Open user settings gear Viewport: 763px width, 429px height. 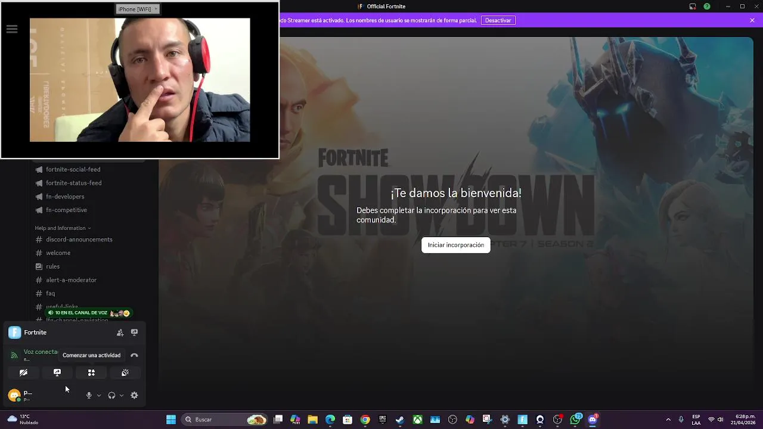(x=134, y=395)
